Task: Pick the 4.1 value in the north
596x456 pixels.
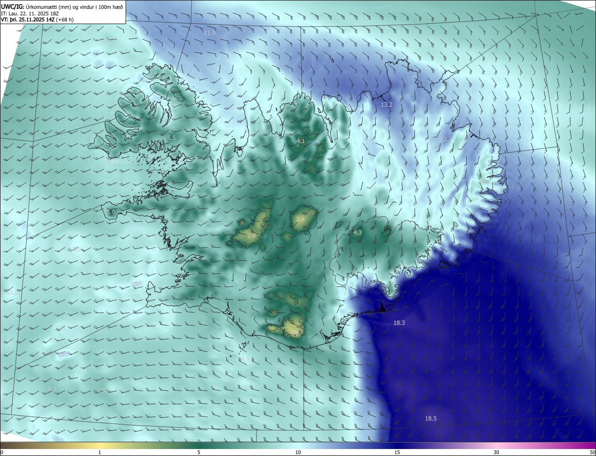Action: tap(300, 141)
